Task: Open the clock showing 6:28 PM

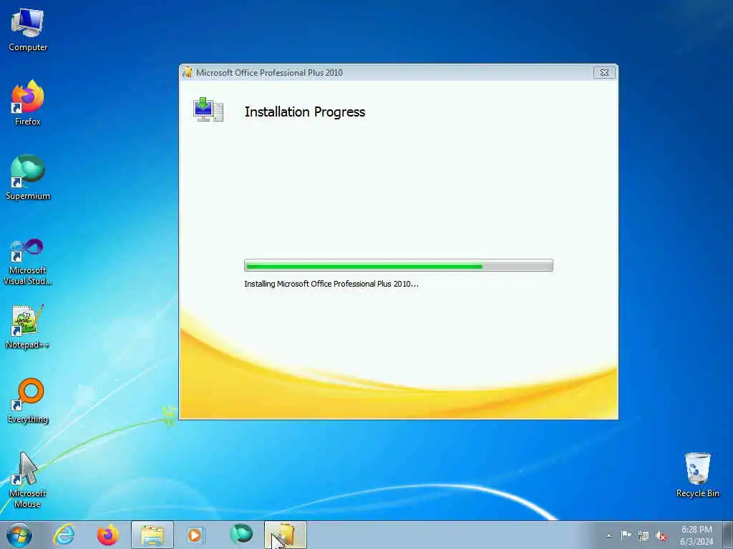Action: [696, 535]
